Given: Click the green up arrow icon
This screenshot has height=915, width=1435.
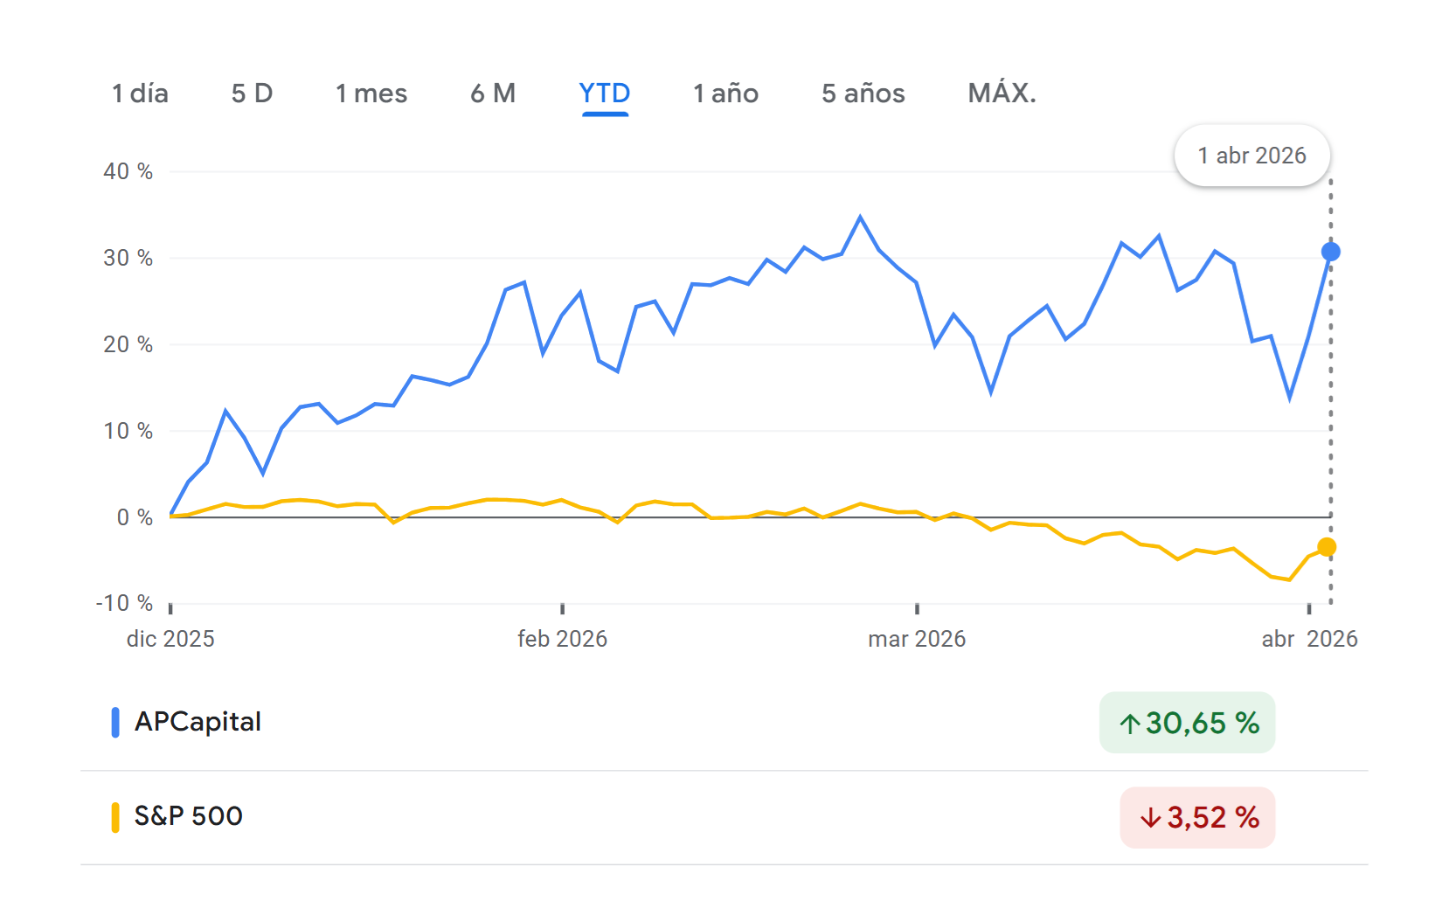Looking at the screenshot, I should click(1130, 724).
